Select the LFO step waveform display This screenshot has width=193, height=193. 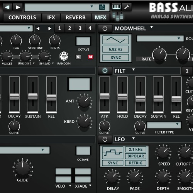pyautogui.click(x=113, y=152)
